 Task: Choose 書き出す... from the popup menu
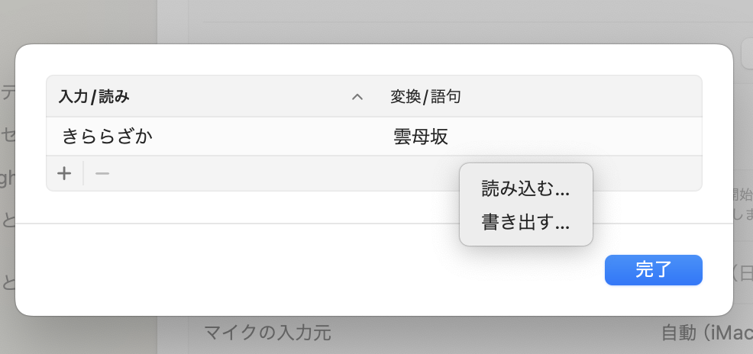coord(525,223)
